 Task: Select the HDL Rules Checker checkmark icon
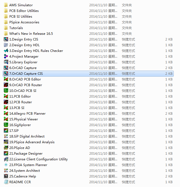pyautogui.click(x=6, y=51)
